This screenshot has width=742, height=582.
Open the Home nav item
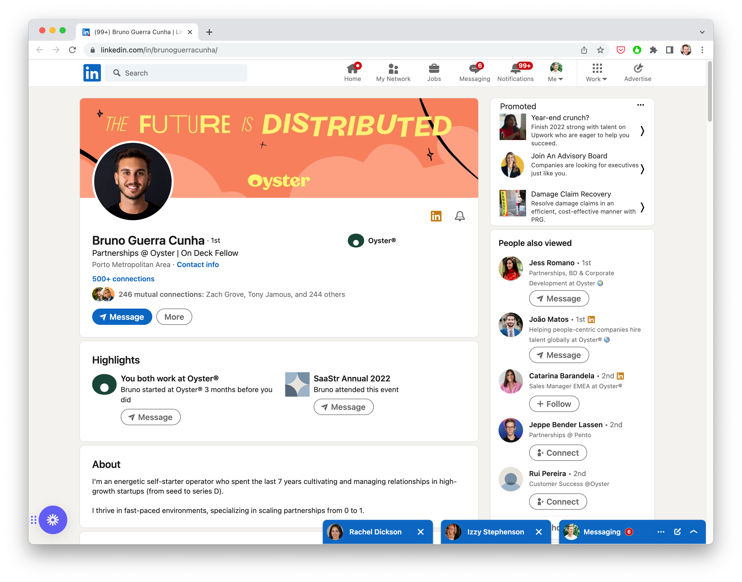coord(352,73)
